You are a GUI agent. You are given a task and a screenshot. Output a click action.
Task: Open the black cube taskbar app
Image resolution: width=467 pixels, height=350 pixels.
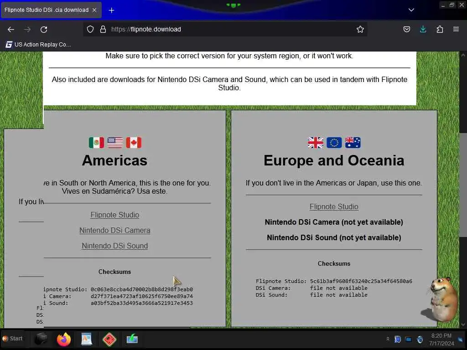pyautogui.click(x=41, y=339)
